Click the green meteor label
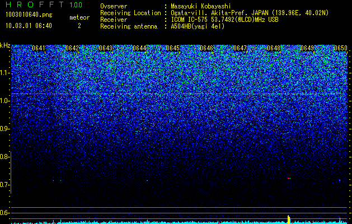352x224 pixels. [x=79, y=17]
